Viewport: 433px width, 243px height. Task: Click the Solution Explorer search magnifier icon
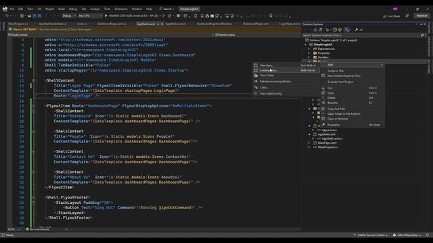(x=422, y=35)
